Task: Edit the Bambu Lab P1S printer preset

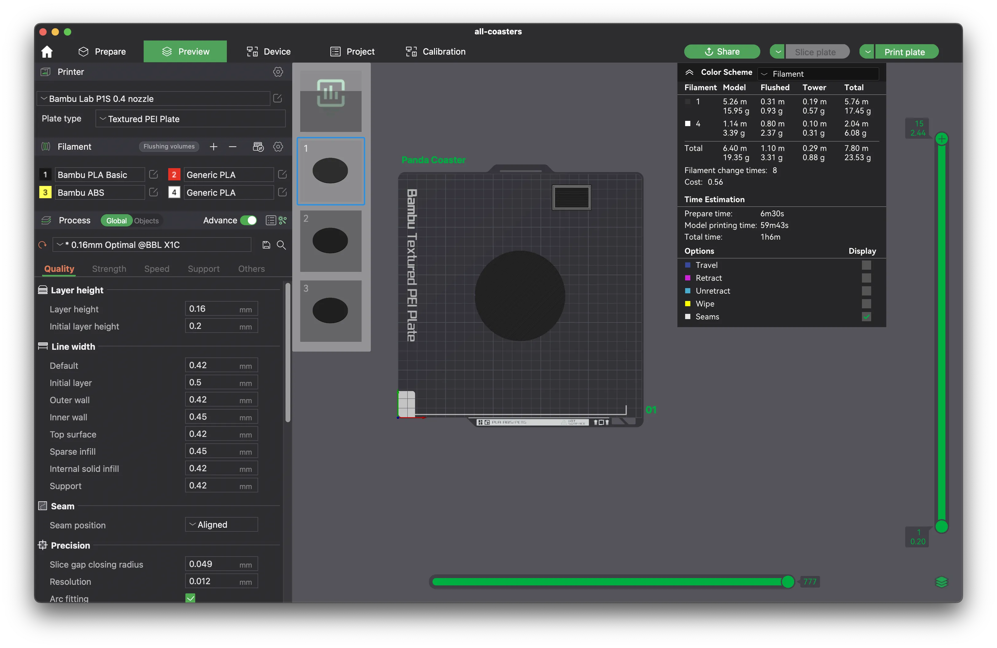Action: (277, 98)
